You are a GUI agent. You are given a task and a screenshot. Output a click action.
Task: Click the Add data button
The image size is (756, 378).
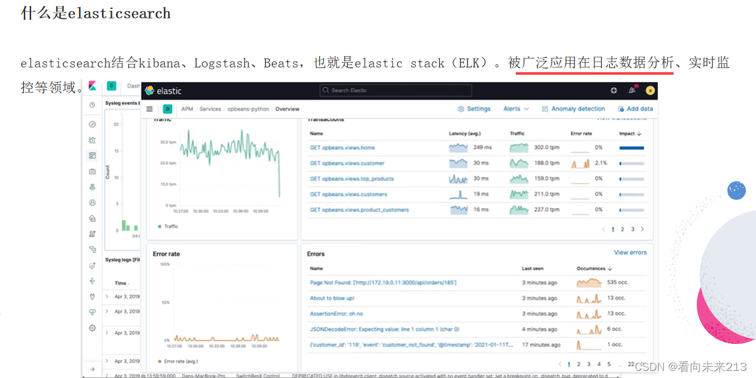(x=635, y=109)
